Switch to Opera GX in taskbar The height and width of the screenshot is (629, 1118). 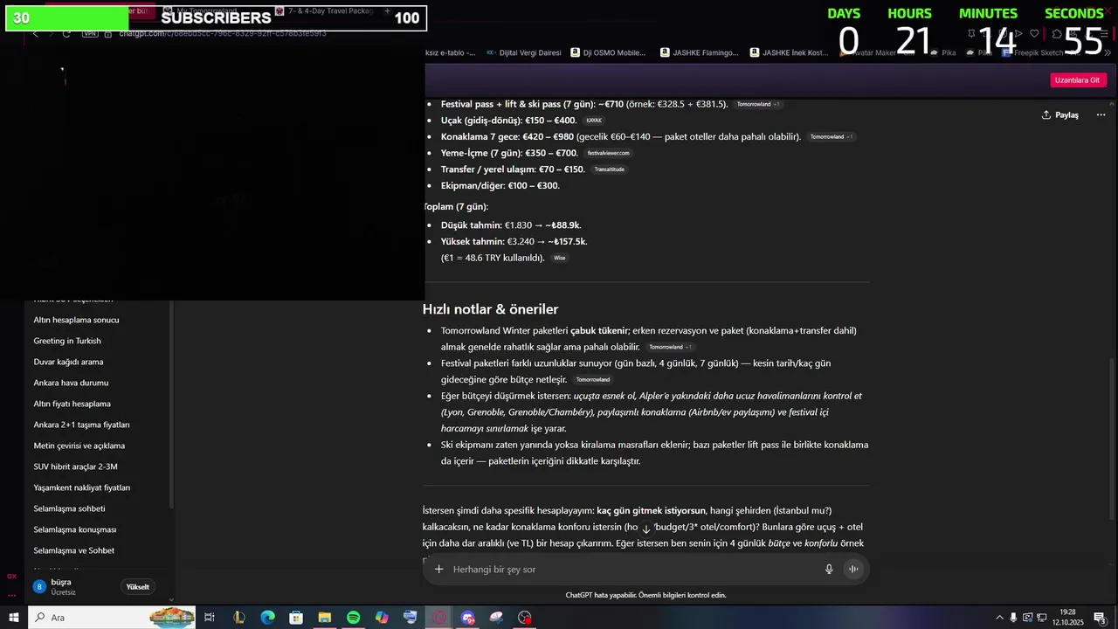point(439,618)
